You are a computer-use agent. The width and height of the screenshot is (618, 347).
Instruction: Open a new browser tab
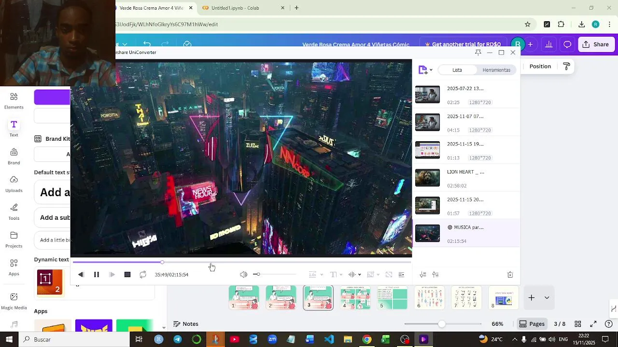coord(296,8)
